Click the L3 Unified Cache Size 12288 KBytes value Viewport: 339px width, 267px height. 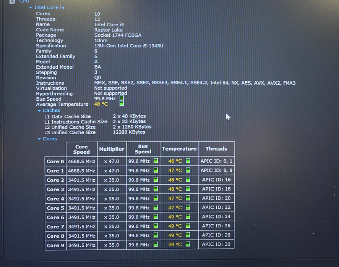click(x=129, y=132)
